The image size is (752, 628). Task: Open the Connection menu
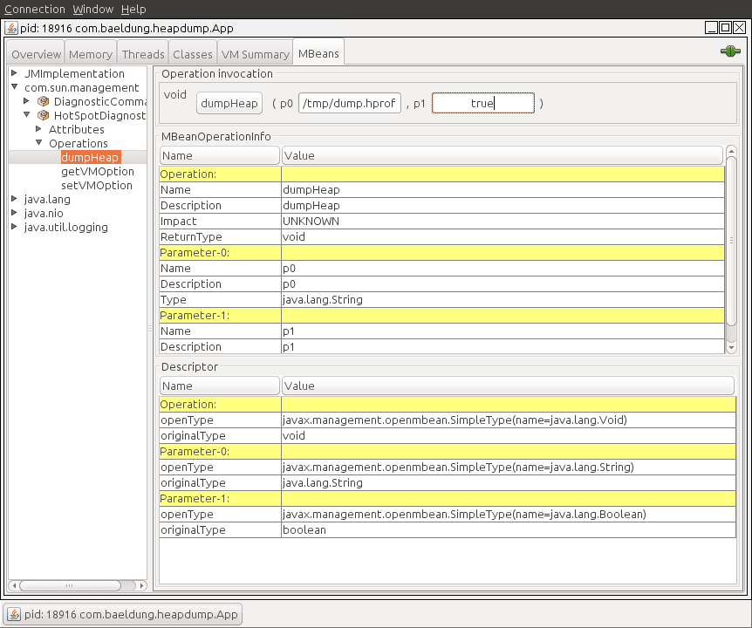(35, 9)
